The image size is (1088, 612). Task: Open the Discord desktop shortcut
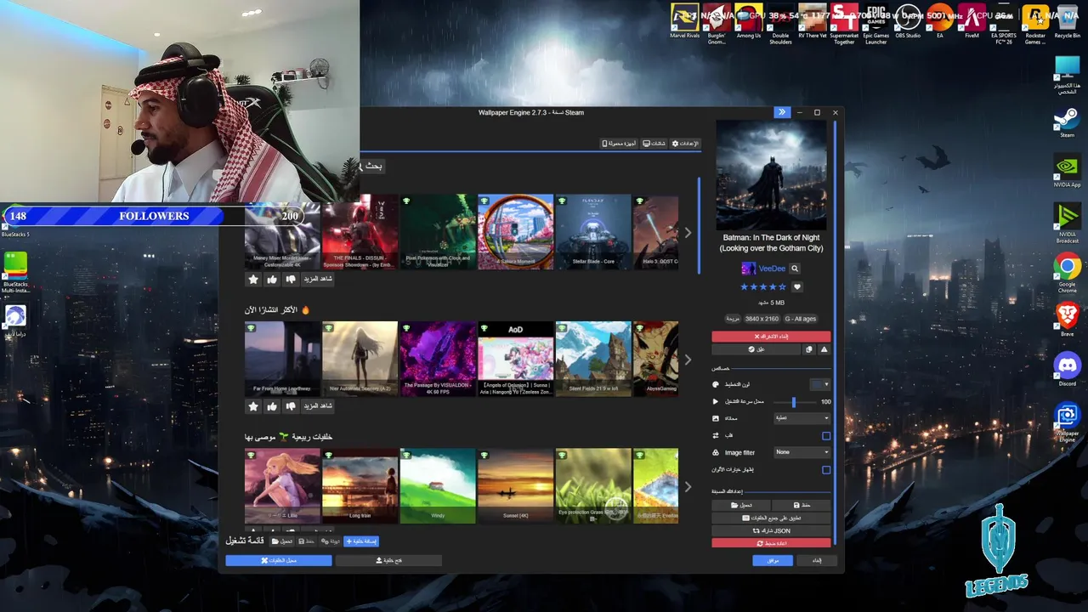tap(1067, 371)
